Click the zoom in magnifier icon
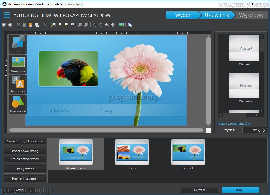Image resolution: width=270 pixels, height=195 pixels. [60, 25]
